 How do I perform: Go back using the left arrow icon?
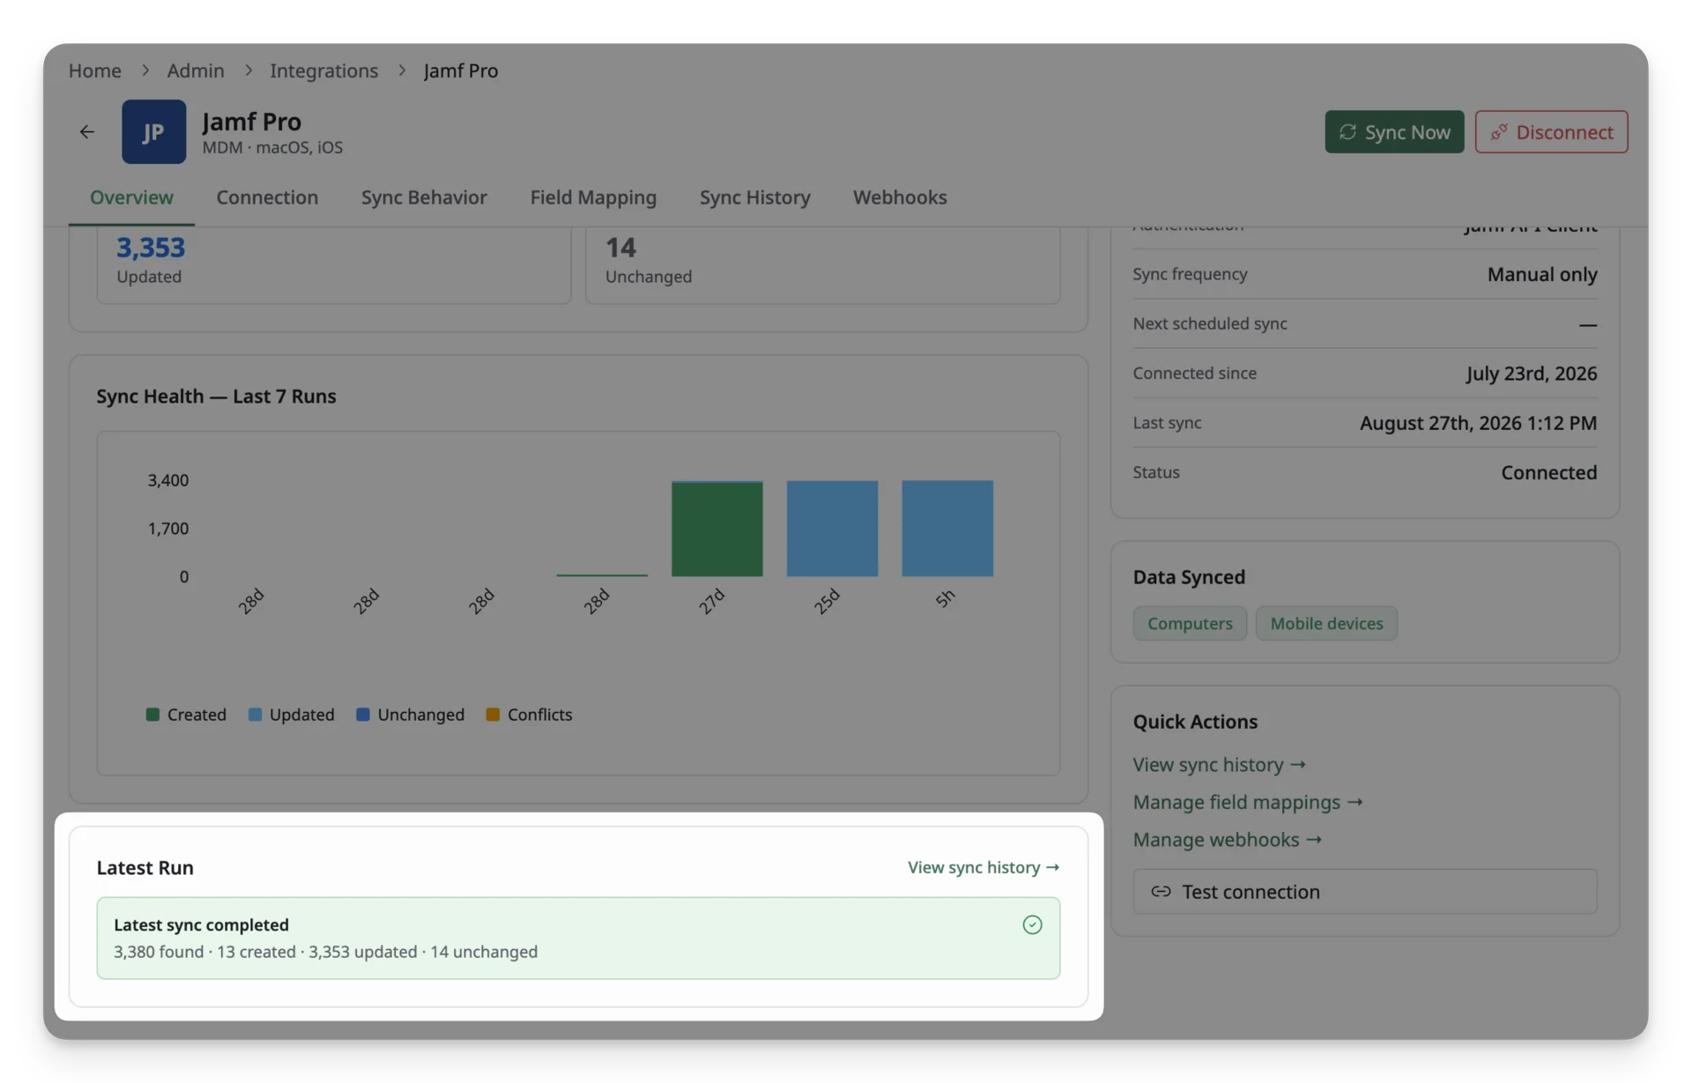click(x=86, y=132)
